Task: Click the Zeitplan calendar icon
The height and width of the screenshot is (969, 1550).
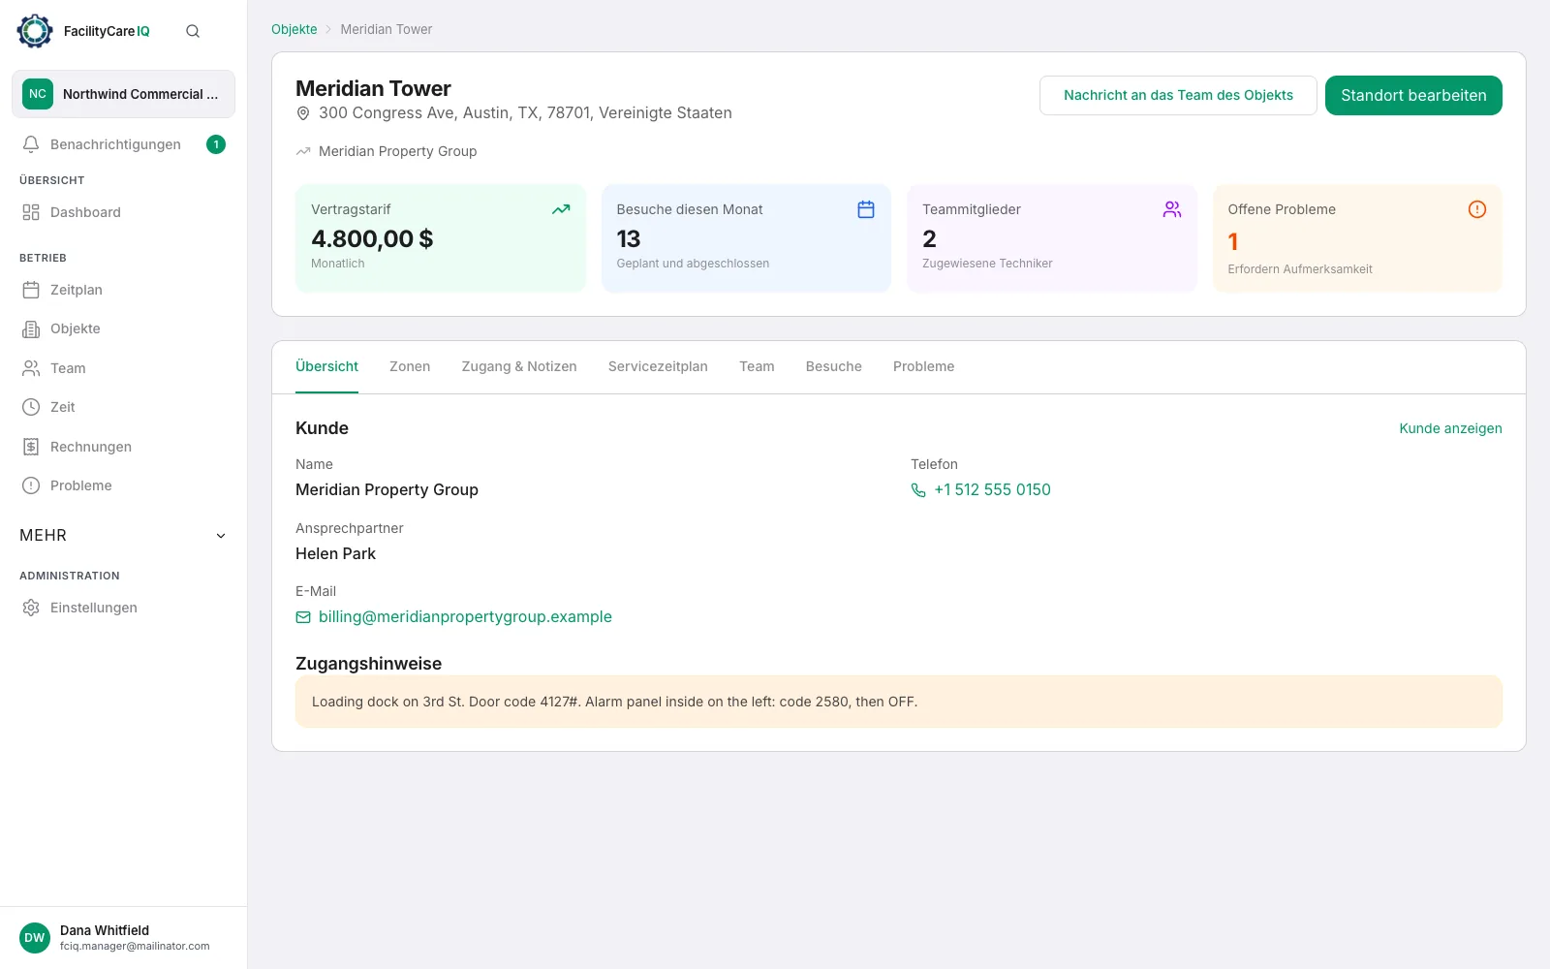Action: coord(31,290)
